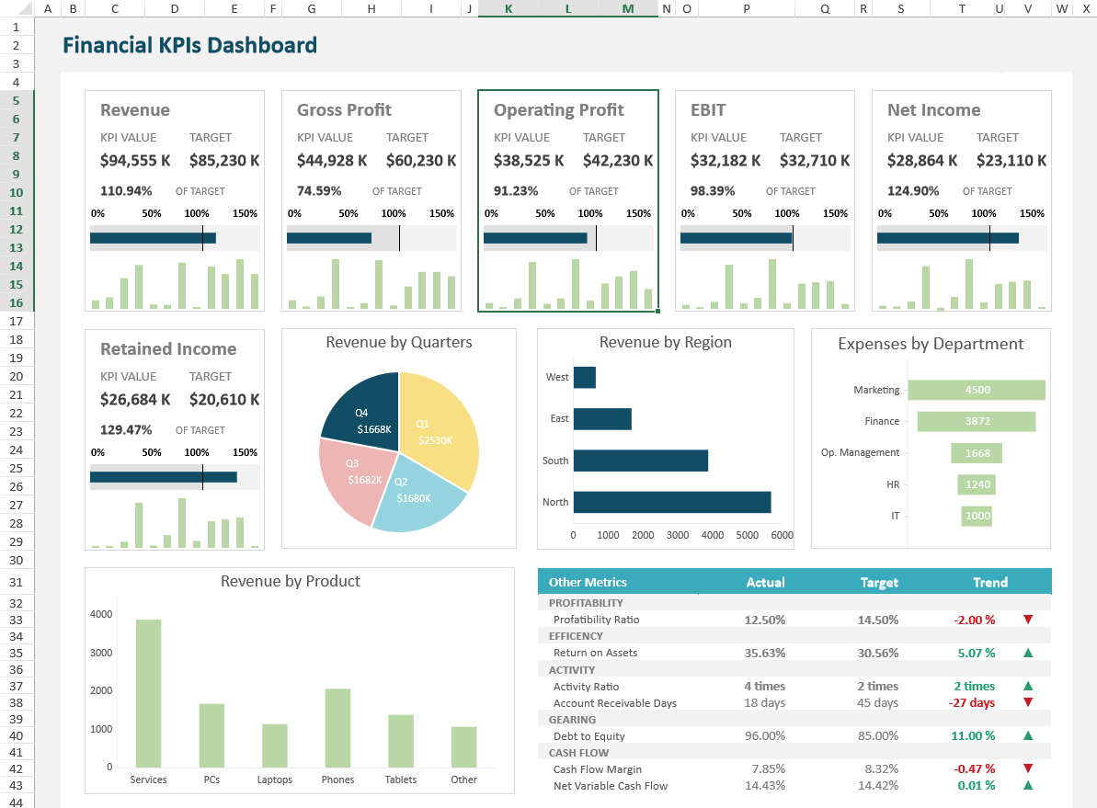The image size is (1097, 808).
Task: Select the Net Income KPI value $28,864 K
Action: (922, 161)
